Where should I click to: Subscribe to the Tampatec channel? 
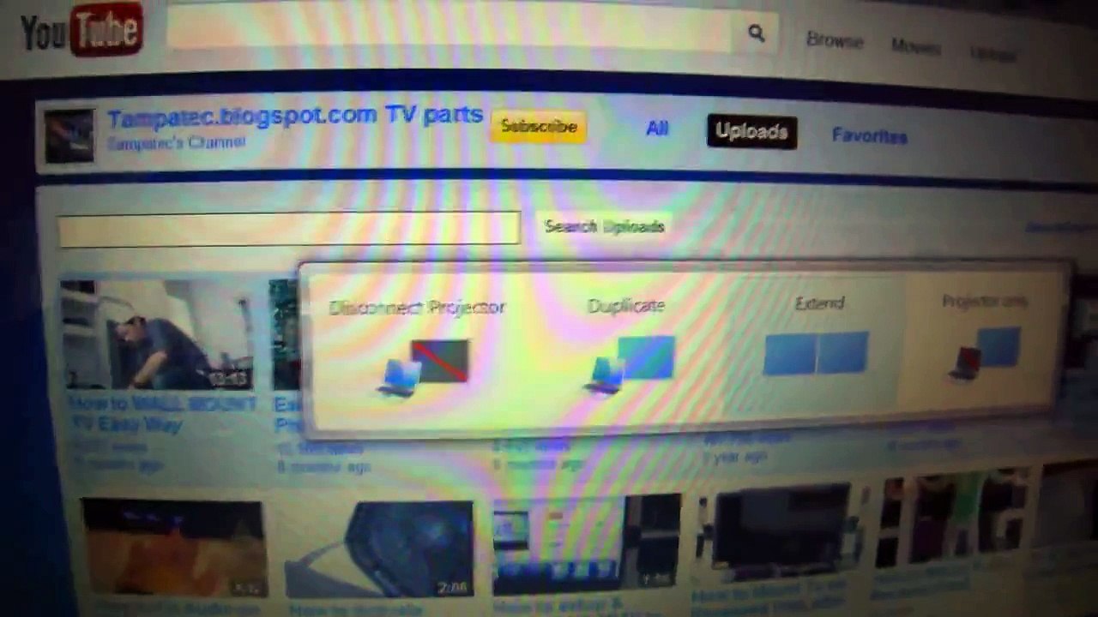point(539,127)
